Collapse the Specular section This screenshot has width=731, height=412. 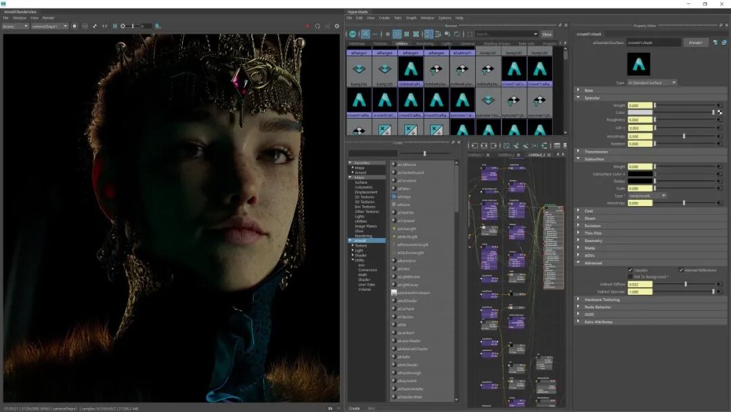pos(579,98)
